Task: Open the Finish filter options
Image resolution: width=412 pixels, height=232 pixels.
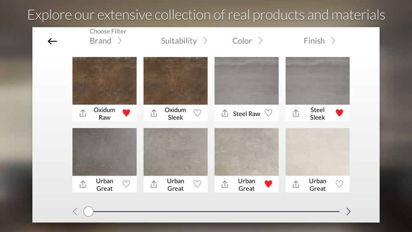Action: pyautogui.click(x=320, y=41)
